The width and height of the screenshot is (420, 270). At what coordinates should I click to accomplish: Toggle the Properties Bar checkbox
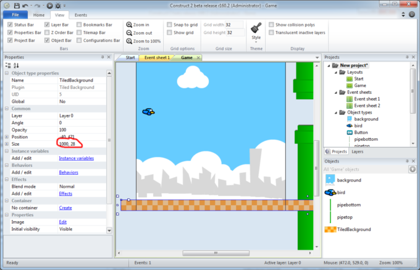[10, 32]
